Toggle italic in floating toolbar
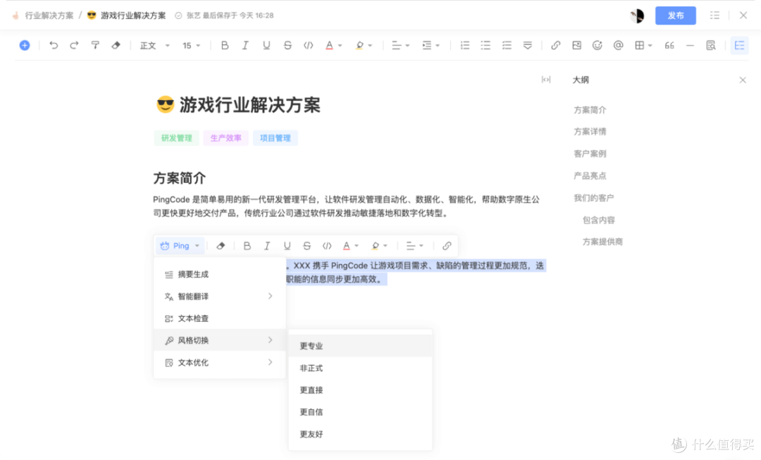This screenshot has width=761, height=460. [267, 246]
